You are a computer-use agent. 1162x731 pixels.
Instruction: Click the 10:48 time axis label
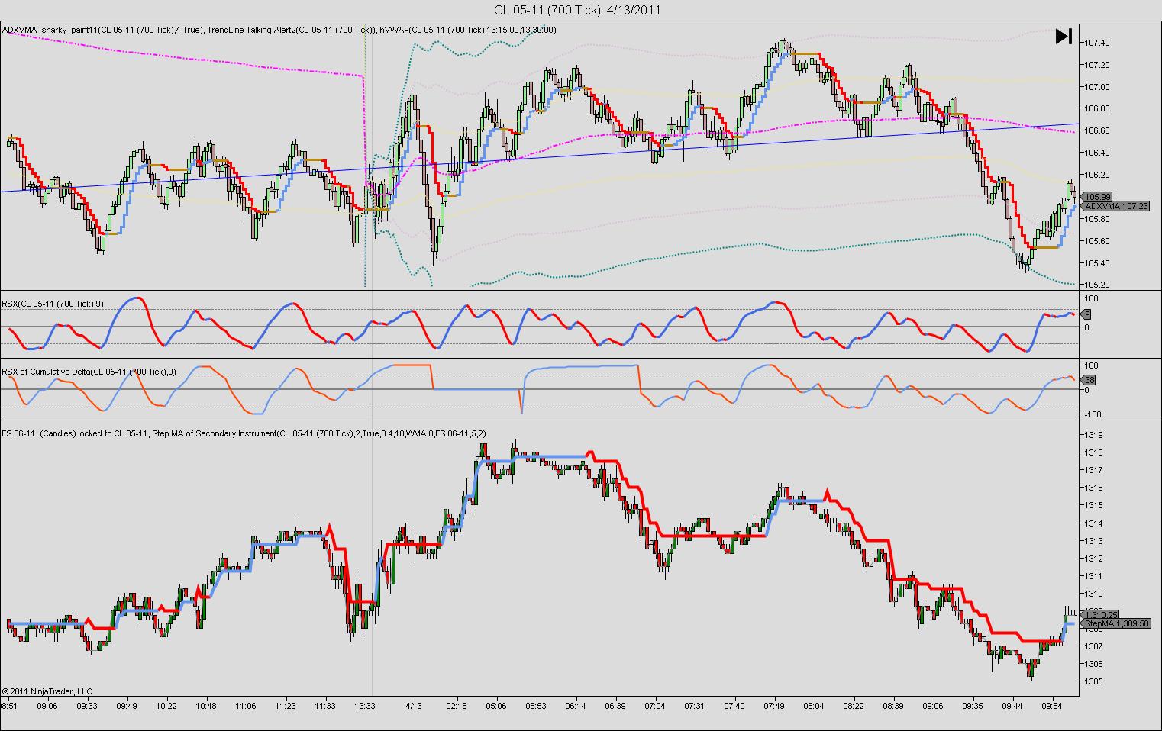coord(206,706)
